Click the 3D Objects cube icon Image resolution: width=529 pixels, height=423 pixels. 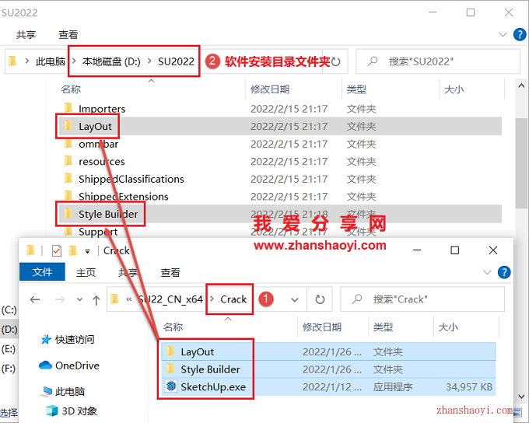(x=52, y=411)
